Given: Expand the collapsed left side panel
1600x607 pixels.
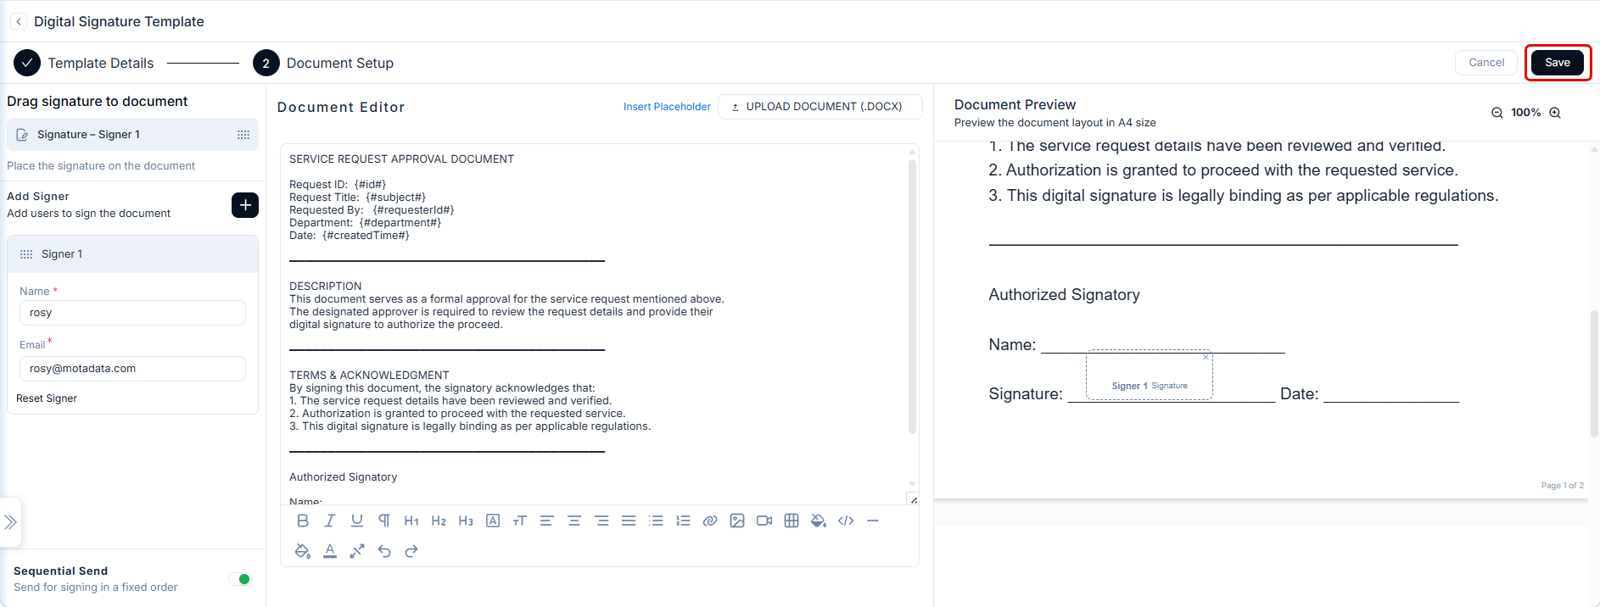Looking at the screenshot, I should point(10,522).
